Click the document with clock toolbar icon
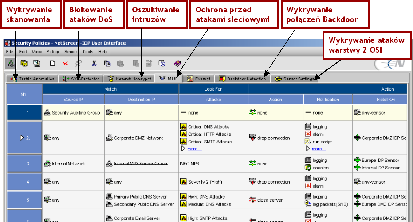The height and width of the screenshot is (222, 413). [162, 63]
